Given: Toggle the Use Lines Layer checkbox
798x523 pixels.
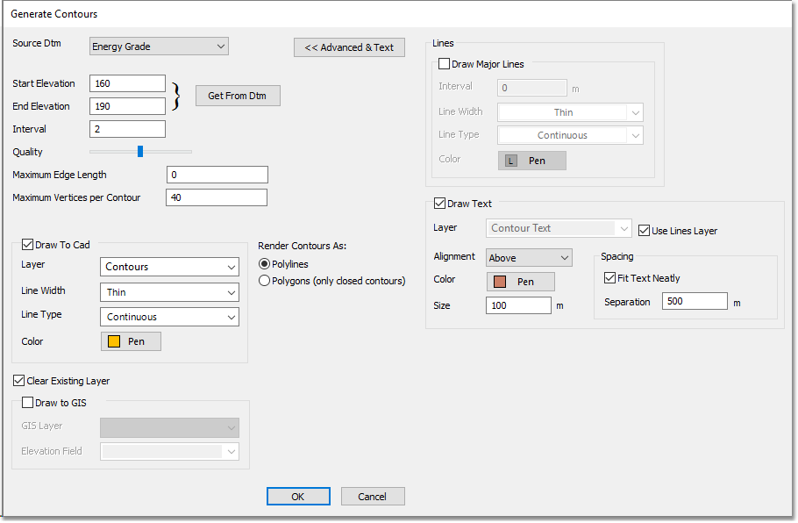Looking at the screenshot, I should (644, 231).
